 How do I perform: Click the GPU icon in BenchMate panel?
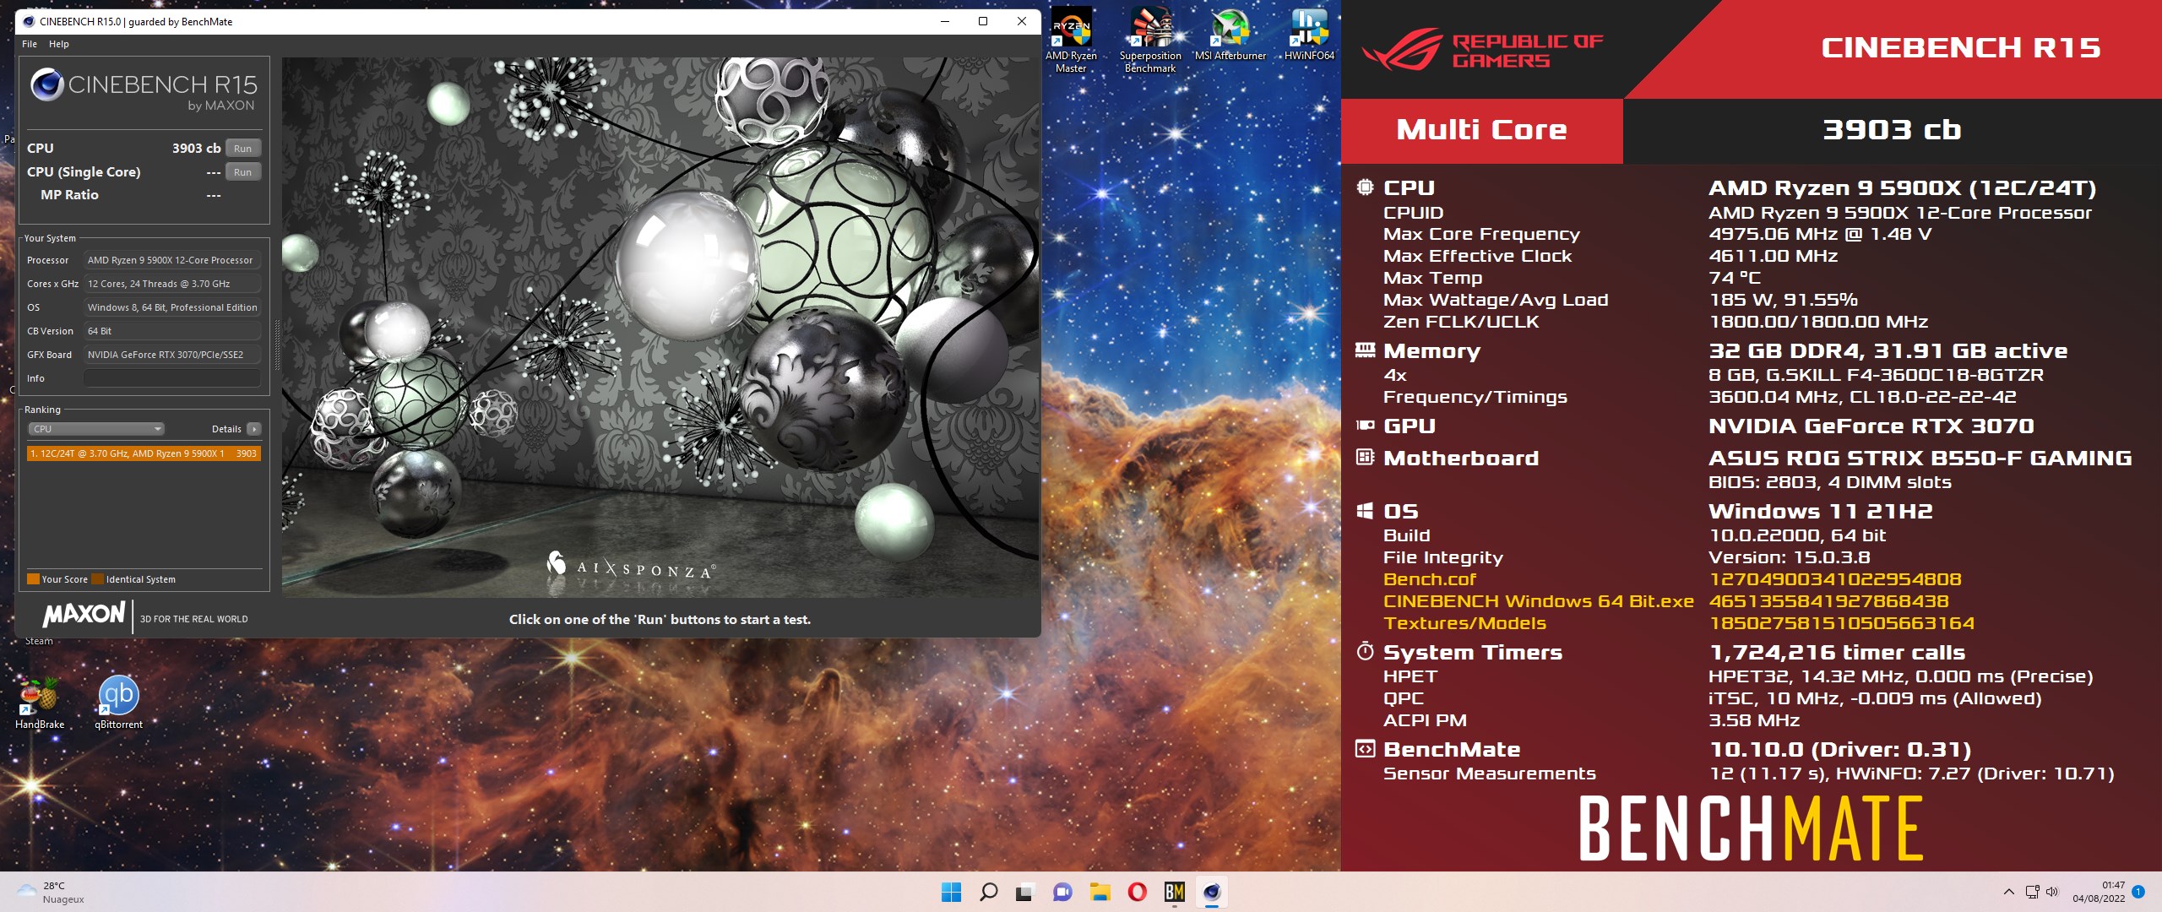click(x=1365, y=426)
